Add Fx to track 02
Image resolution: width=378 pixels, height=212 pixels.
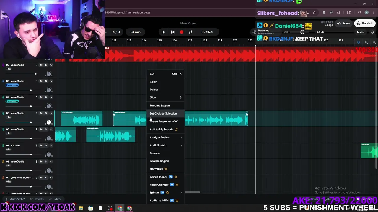point(9,69)
